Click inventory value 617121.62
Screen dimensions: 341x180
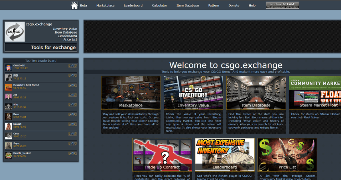coord(20,88)
